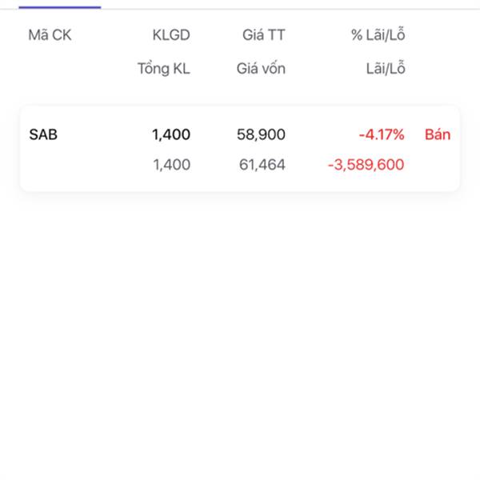Sort by the Mã CK column header
The width and height of the screenshot is (480, 480).
coord(50,35)
